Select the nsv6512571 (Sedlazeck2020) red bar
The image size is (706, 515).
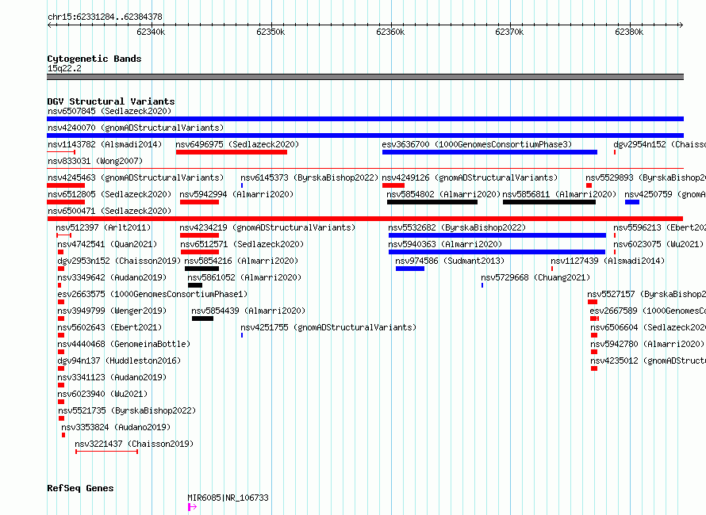(199, 252)
